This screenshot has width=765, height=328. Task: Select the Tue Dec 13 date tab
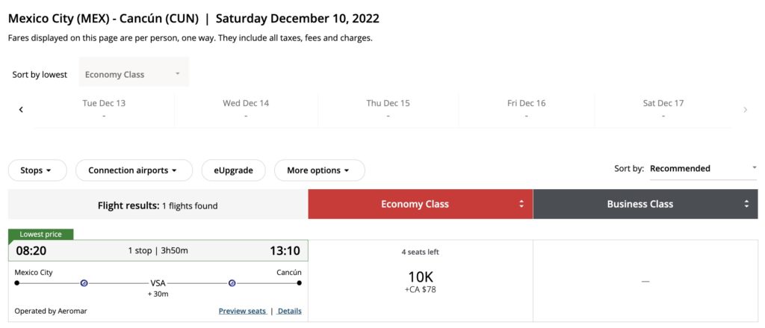(104, 109)
